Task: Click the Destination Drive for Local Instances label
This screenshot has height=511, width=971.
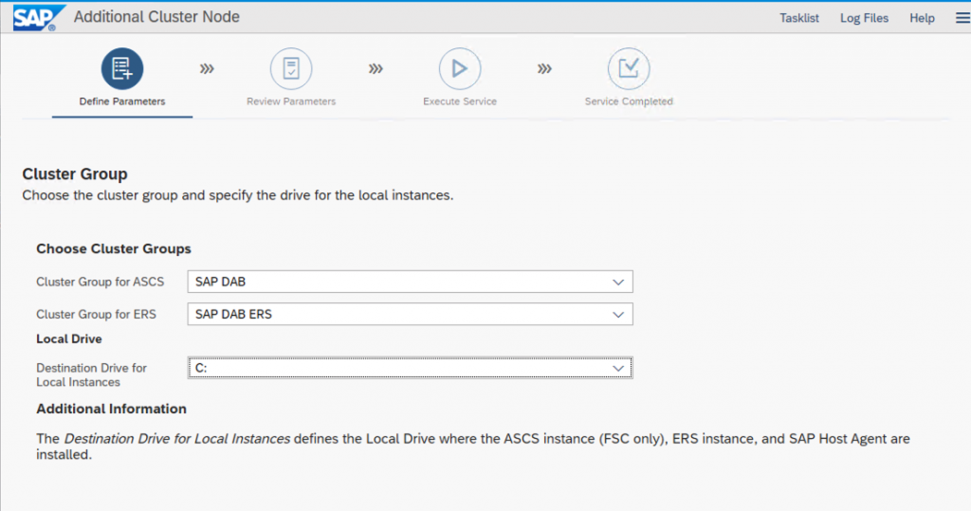Action: tap(91, 374)
